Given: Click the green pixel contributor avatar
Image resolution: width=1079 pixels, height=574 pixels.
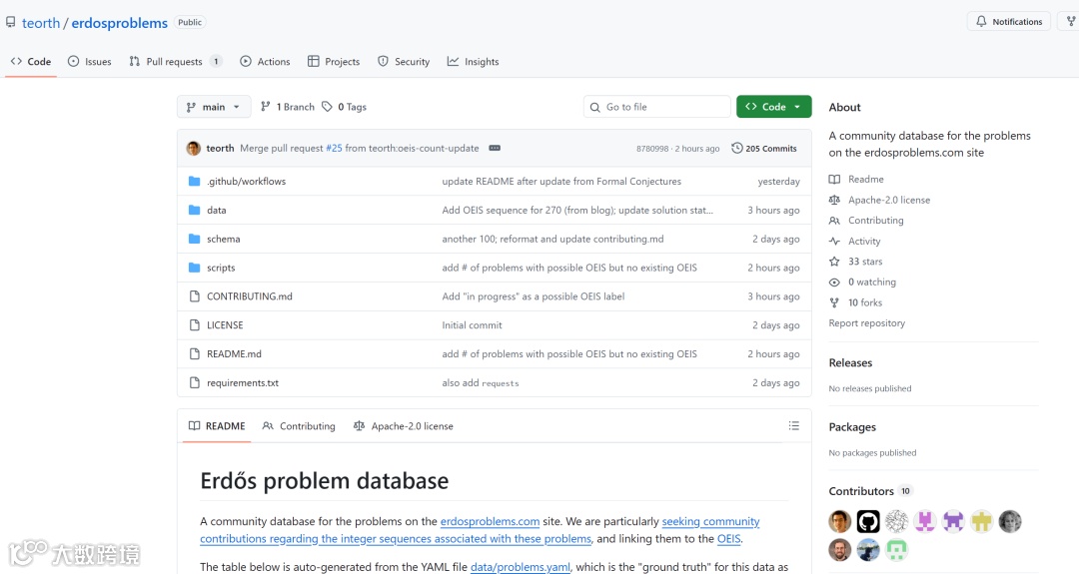Looking at the screenshot, I should [896, 550].
